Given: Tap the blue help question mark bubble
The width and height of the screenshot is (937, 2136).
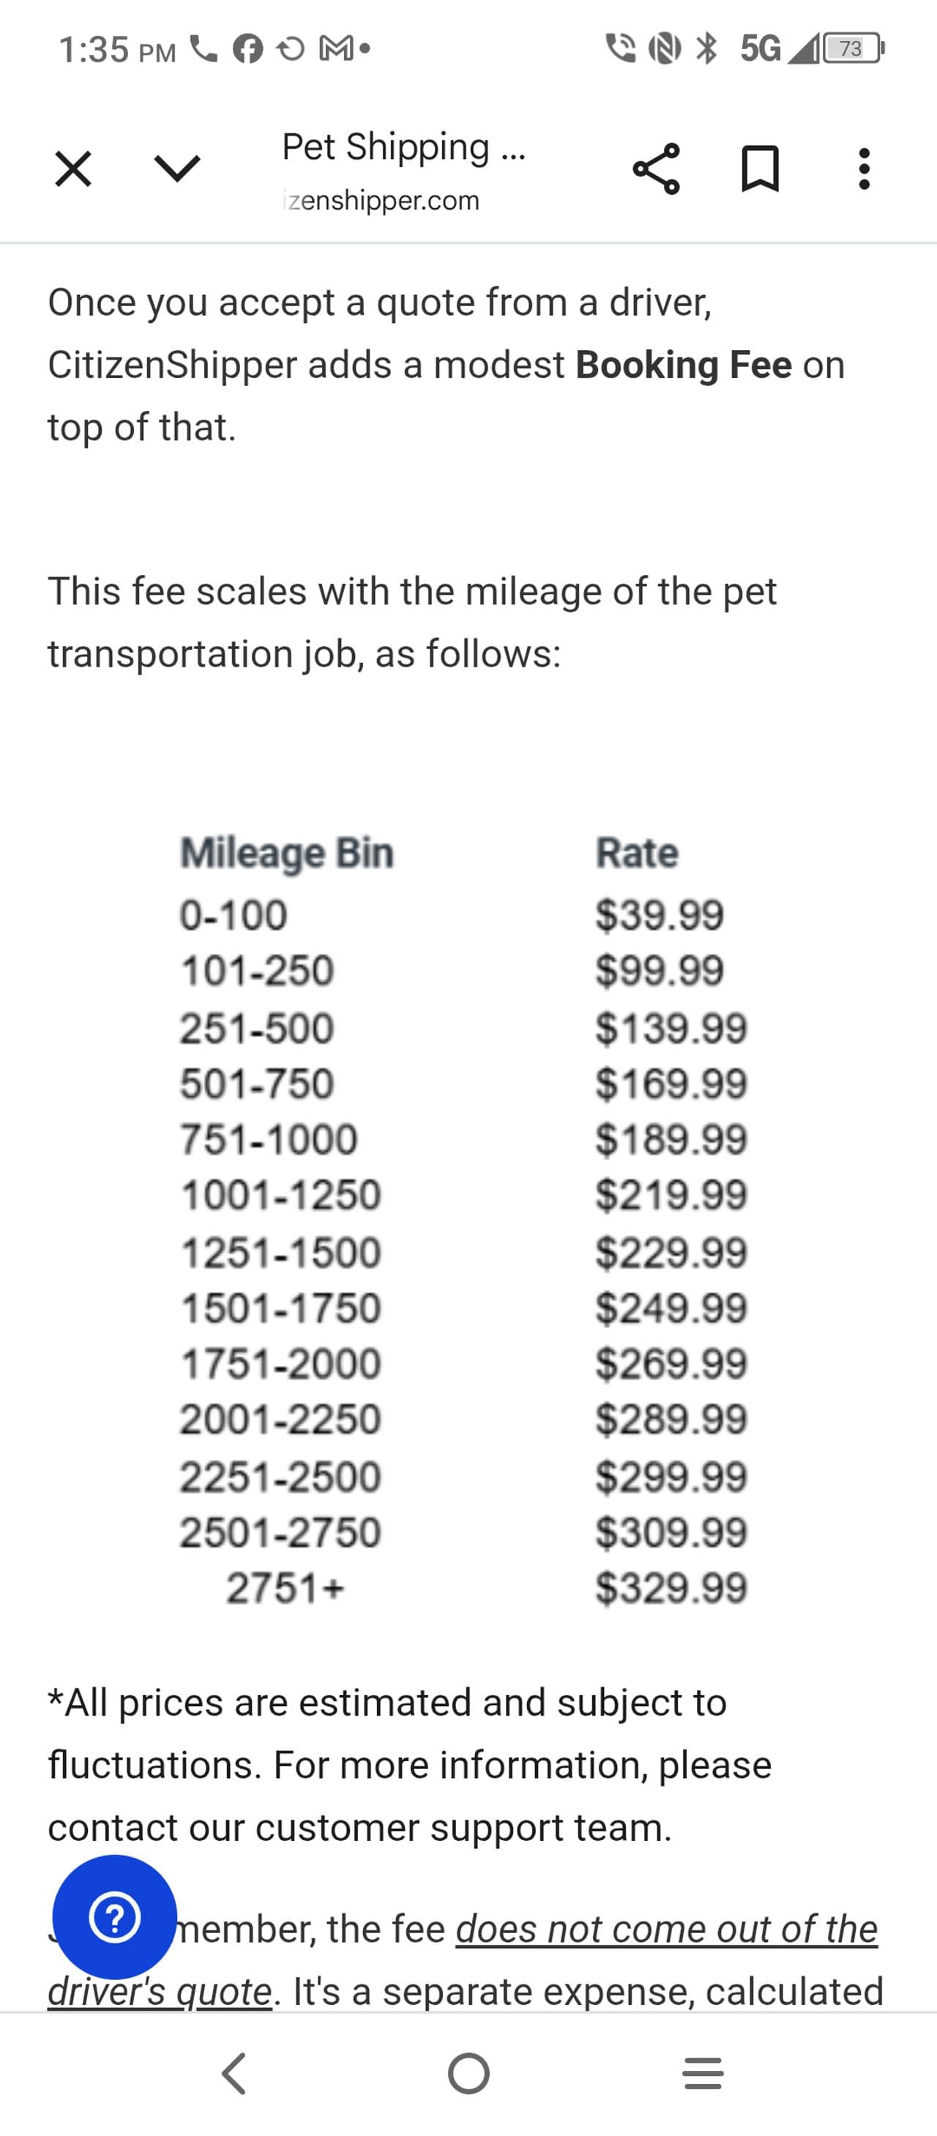Looking at the screenshot, I should click(114, 1917).
